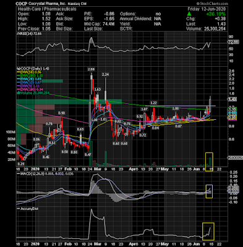Click the Health Care / Pharmaceuticals sector label
This screenshot has width=243, height=247.
coord(47,9)
